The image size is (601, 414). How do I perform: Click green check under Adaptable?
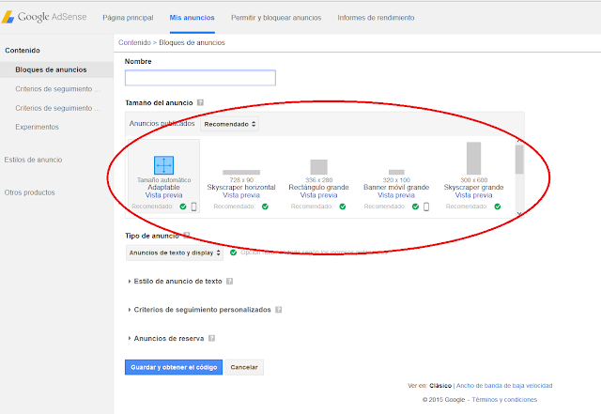(x=183, y=207)
